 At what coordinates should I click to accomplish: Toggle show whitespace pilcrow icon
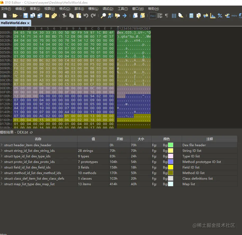click(x=167, y=16)
